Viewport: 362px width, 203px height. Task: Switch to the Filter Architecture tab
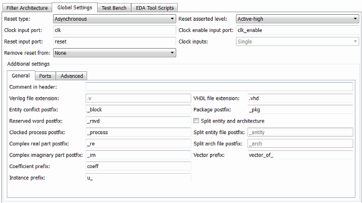pos(27,8)
